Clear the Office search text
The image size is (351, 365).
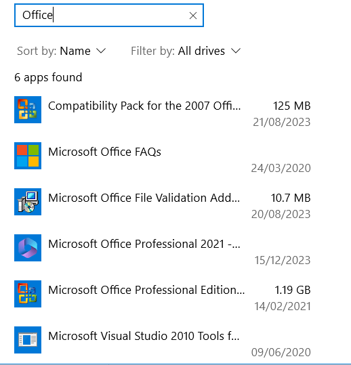click(x=193, y=16)
